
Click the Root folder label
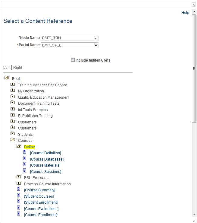16,79
